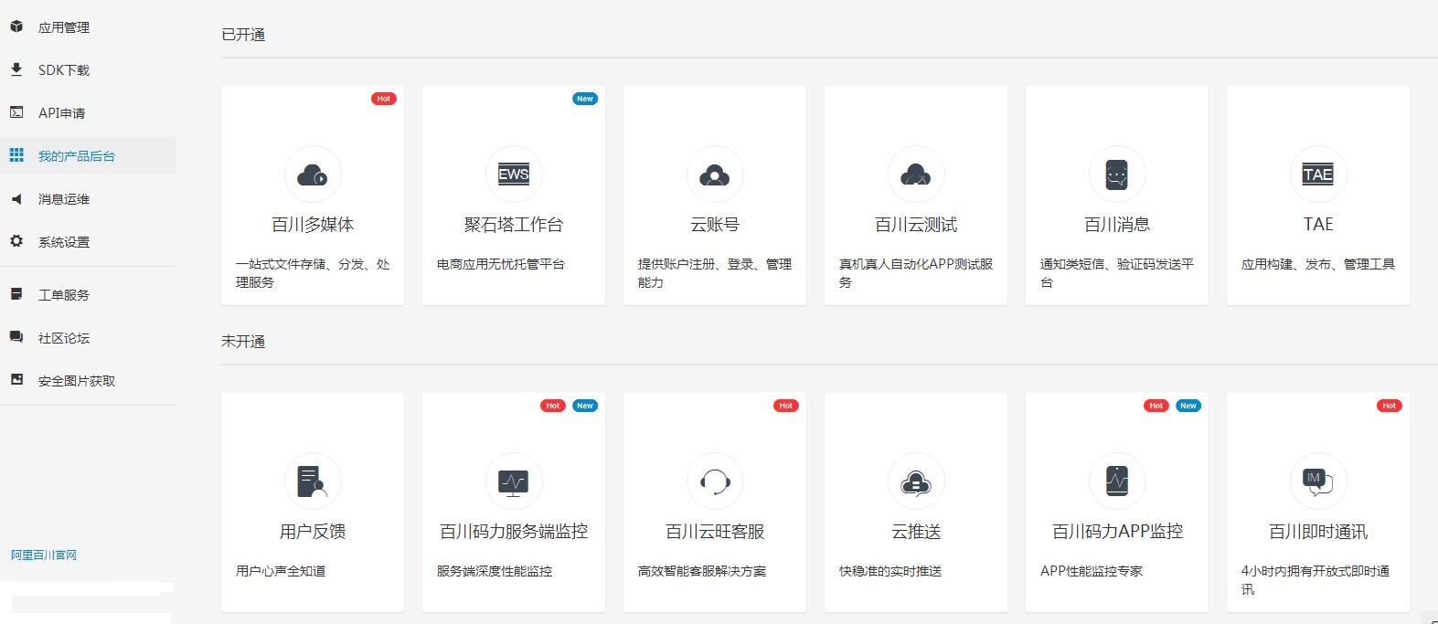Open the 百川即时通讯 product title
This screenshot has height=624, width=1438.
(1318, 532)
